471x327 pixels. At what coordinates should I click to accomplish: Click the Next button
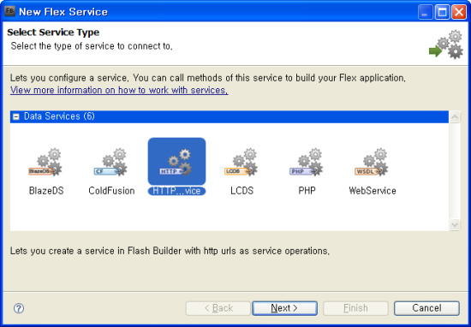click(x=284, y=308)
